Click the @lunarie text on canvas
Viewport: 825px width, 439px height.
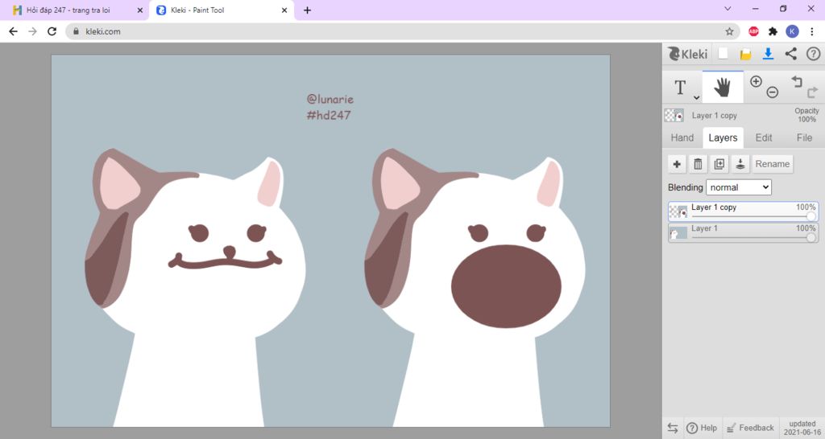(330, 99)
